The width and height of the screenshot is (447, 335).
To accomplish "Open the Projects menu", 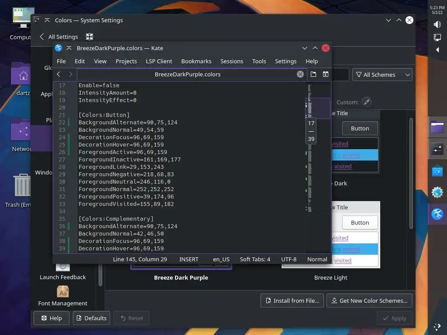I will (x=126, y=61).
